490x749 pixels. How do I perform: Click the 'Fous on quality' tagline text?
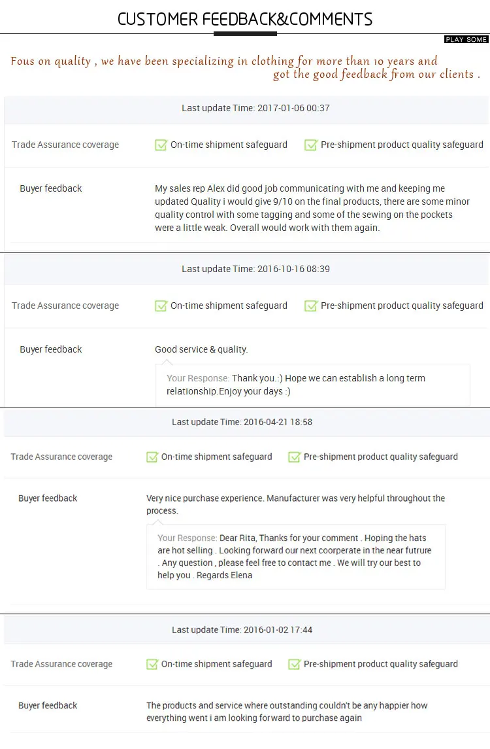[245, 67]
